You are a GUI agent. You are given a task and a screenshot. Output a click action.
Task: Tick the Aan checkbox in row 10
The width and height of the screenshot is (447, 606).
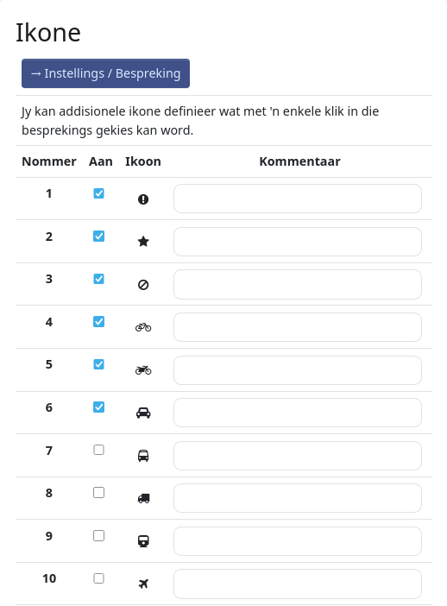(x=98, y=578)
